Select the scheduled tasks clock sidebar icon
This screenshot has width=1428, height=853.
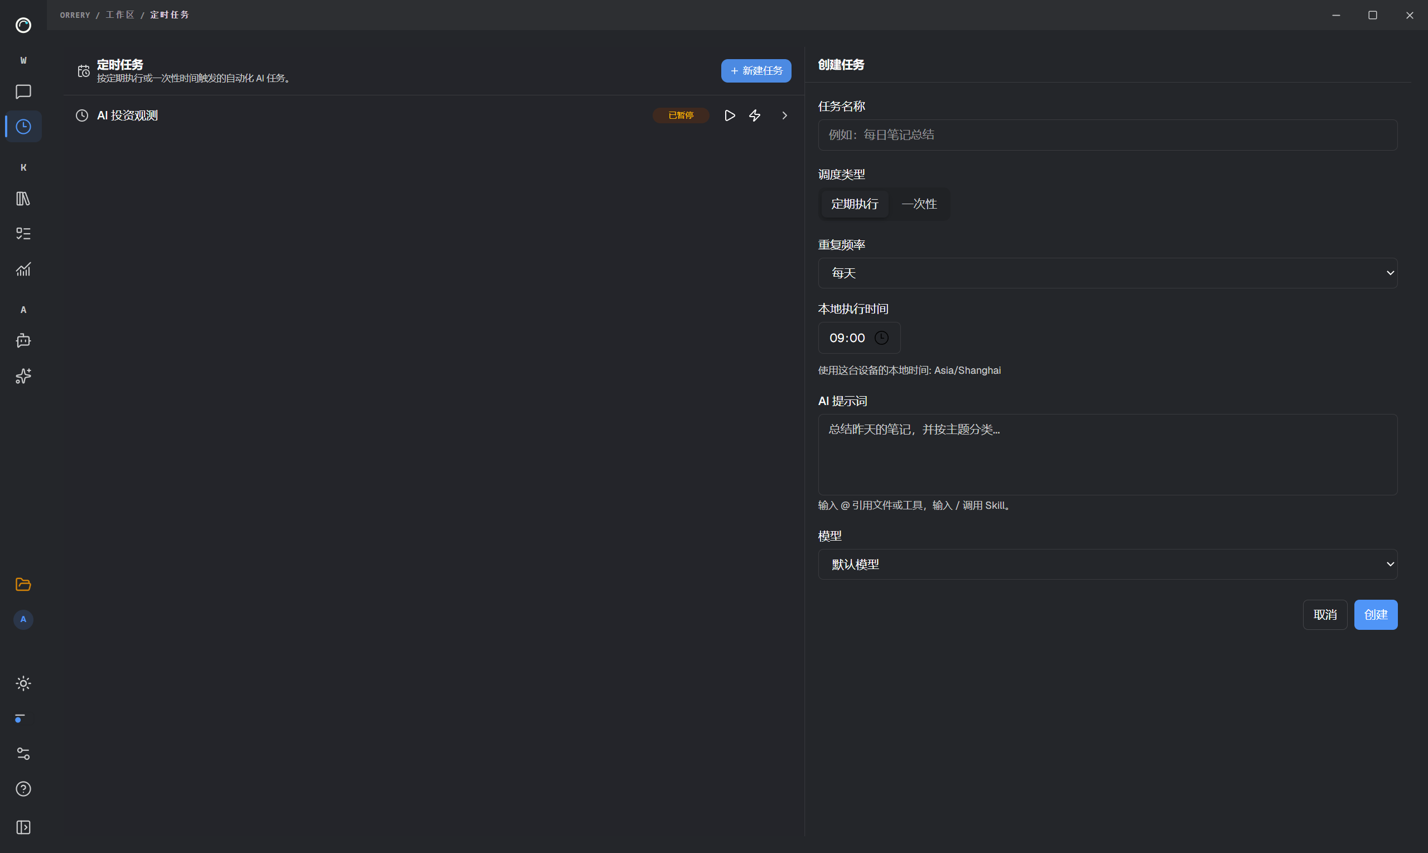23,127
